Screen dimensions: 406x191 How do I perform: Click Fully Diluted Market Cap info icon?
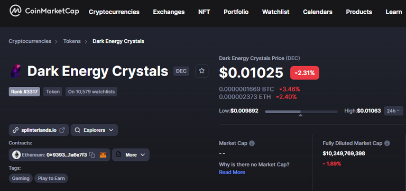[387, 143]
